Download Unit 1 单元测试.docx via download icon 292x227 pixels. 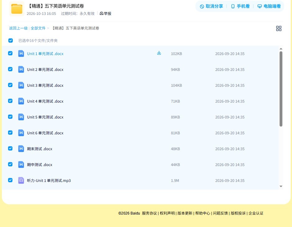pos(159,53)
